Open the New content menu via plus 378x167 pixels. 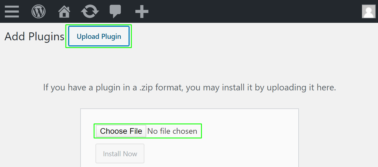[142, 12]
